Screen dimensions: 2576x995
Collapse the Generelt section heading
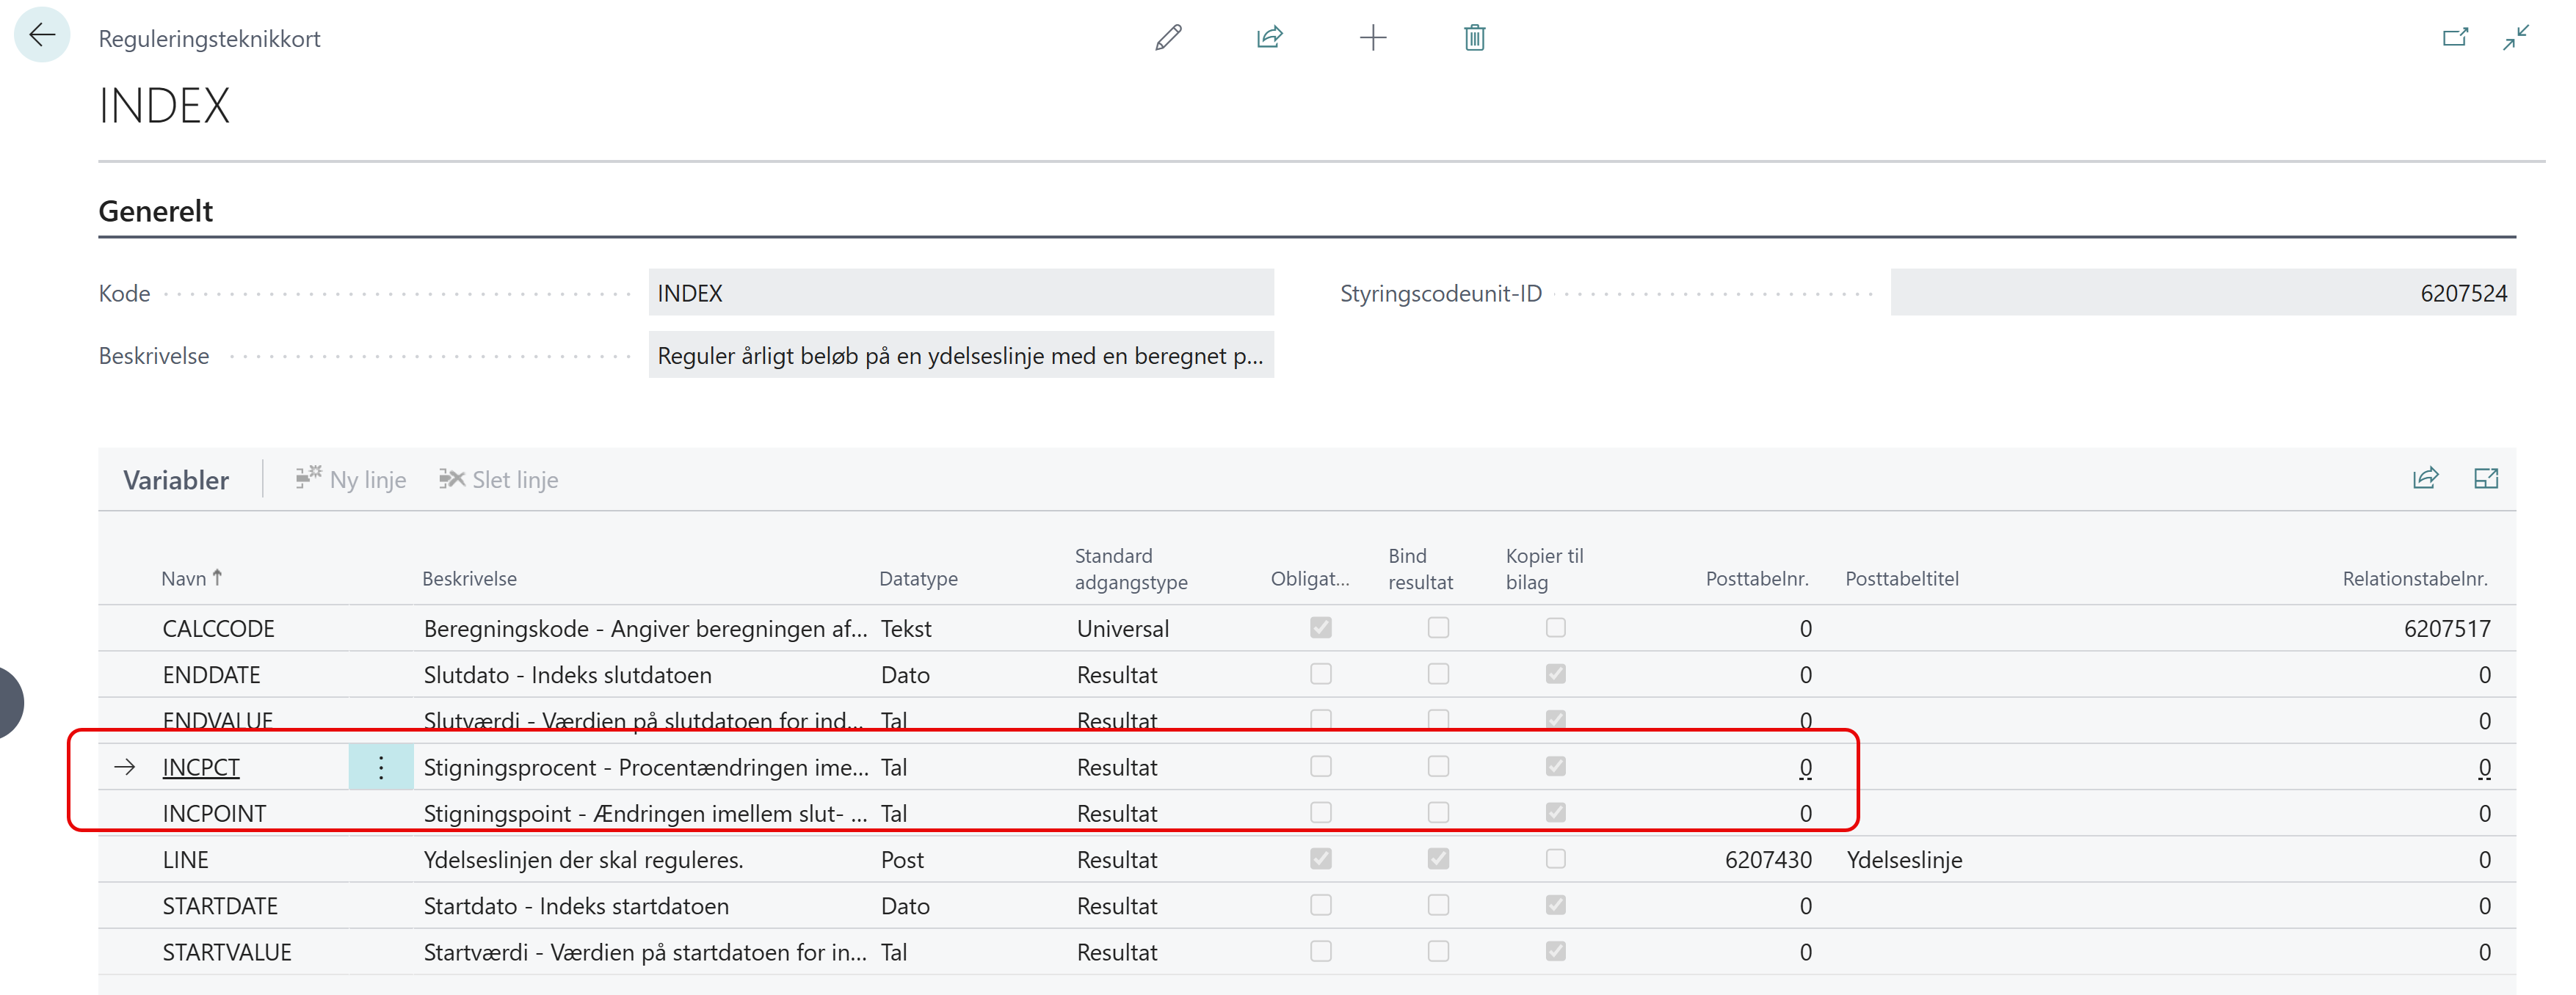[155, 211]
